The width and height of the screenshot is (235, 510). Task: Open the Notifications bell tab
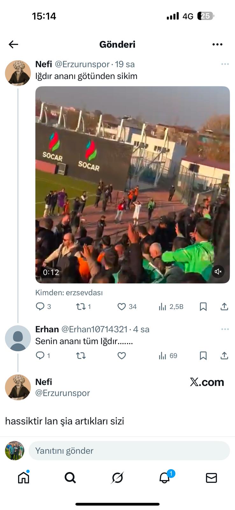[x=165, y=477]
